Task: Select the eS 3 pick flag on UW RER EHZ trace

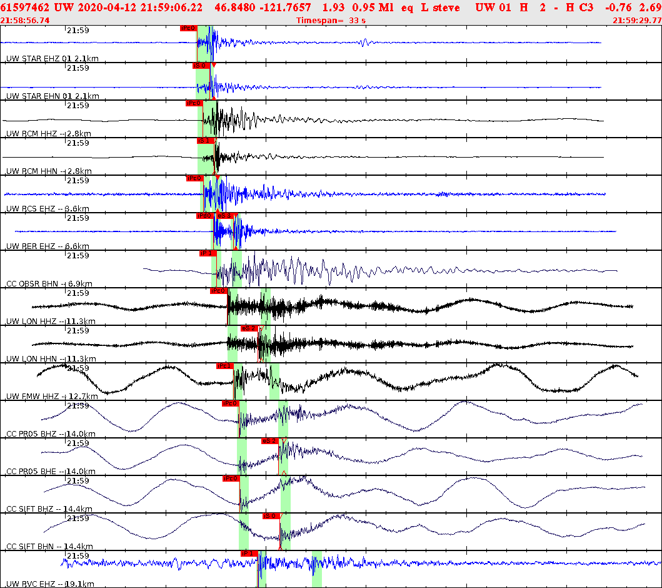Action: [225, 215]
